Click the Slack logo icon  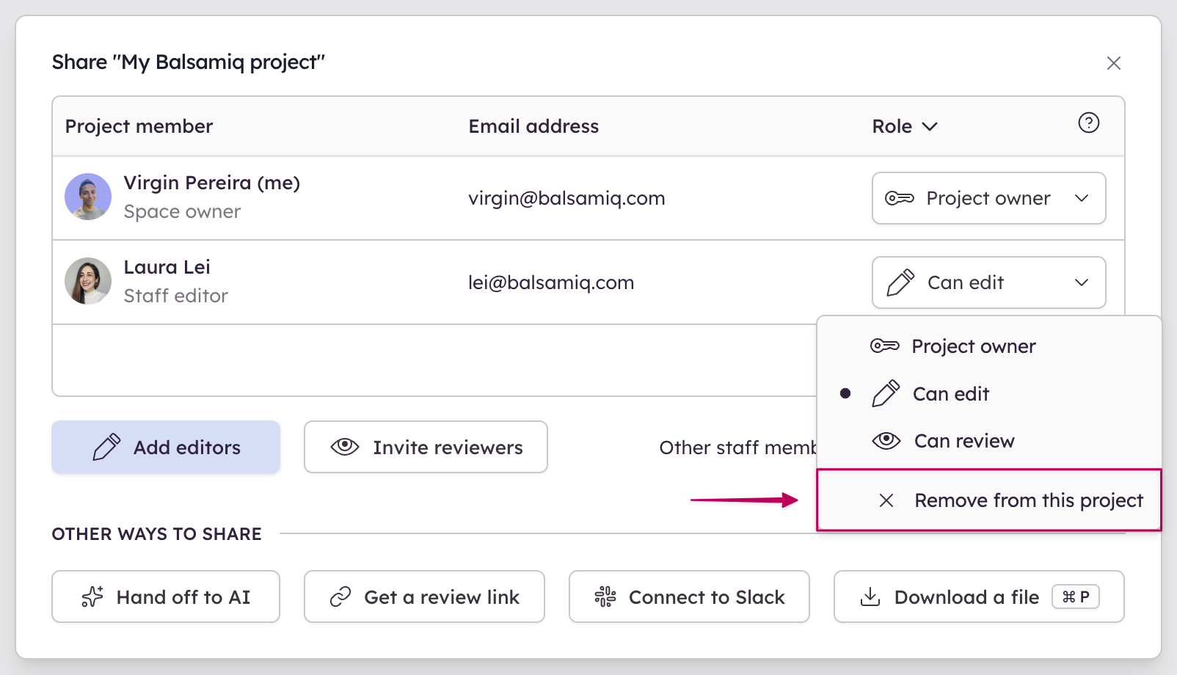pyautogui.click(x=605, y=596)
